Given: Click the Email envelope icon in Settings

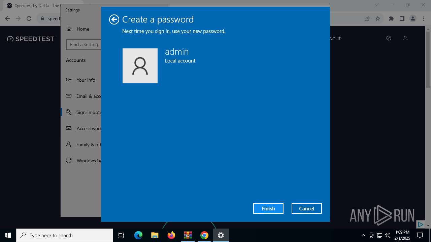Looking at the screenshot, I should pos(69,96).
